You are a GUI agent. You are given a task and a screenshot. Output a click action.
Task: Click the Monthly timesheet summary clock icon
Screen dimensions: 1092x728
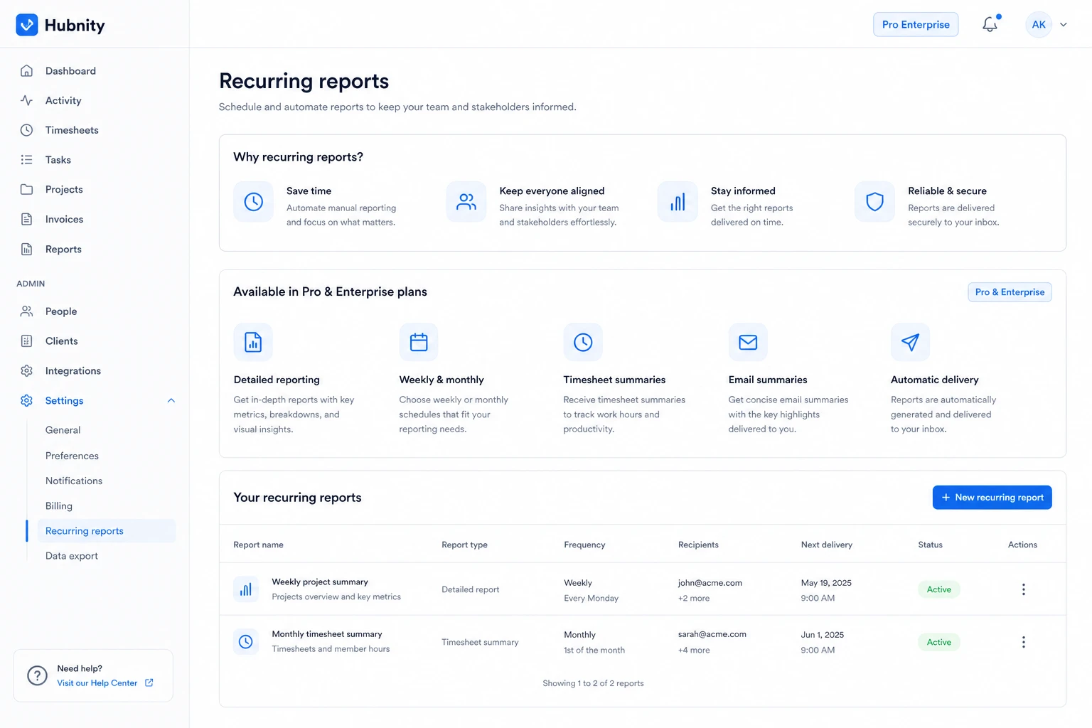click(x=246, y=642)
